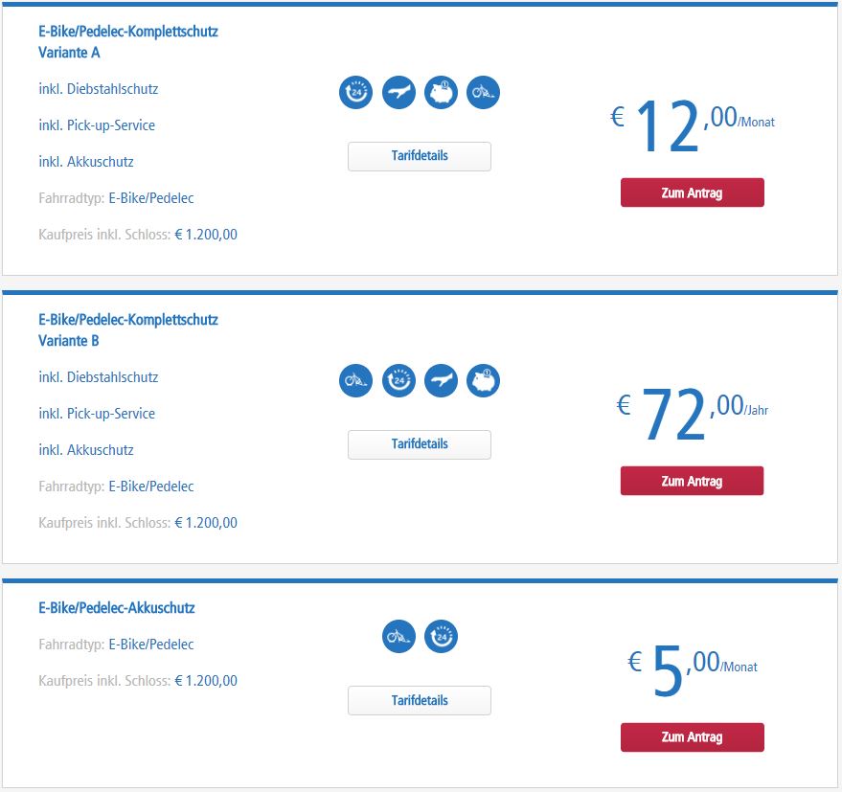Screen dimensions: 842x792
Task: Click the airplane icon in Variante A
Action: (398, 92)
